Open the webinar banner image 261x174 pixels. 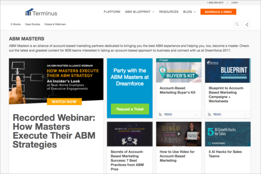(x=56, y=81)
